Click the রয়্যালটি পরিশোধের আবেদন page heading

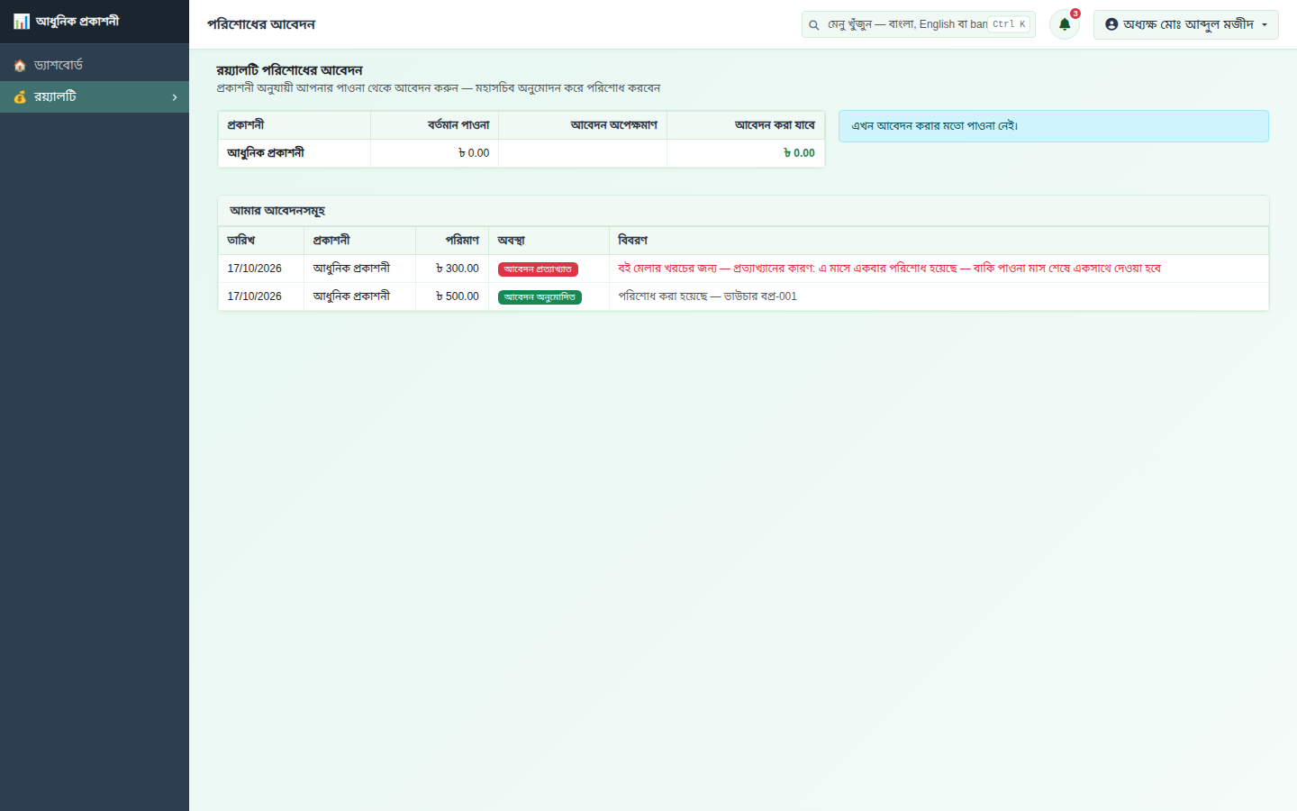point(289,70)
